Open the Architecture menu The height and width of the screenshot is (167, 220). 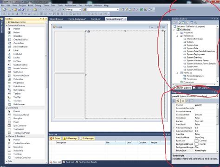71,6
